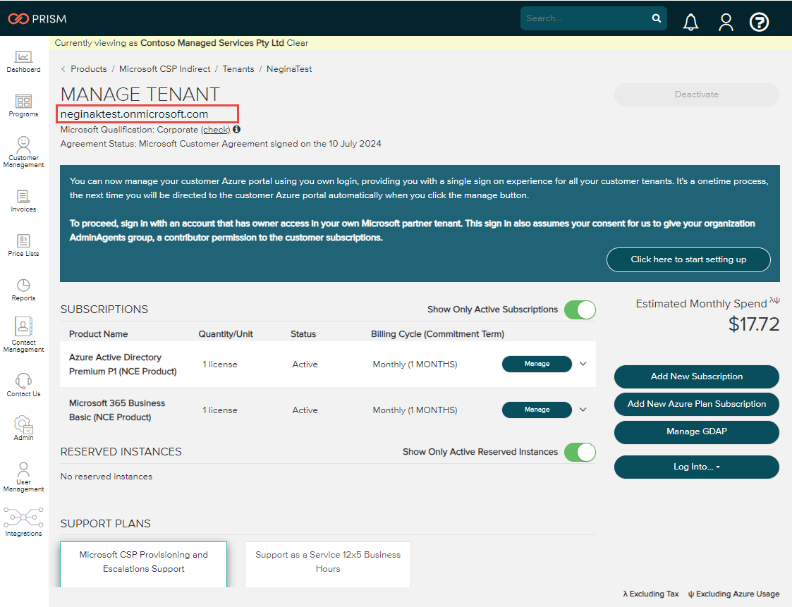Select Microsoft CSP Provisioning and Escalations Support plan
This screenshot has width=792, height=607.
click(x=143, y=564)
